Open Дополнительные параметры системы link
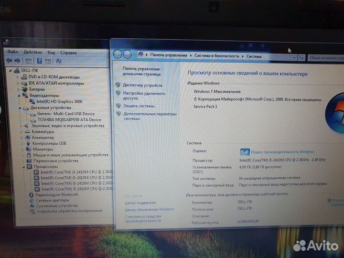Viewport: 344px width, 258px height. (150, 116)
